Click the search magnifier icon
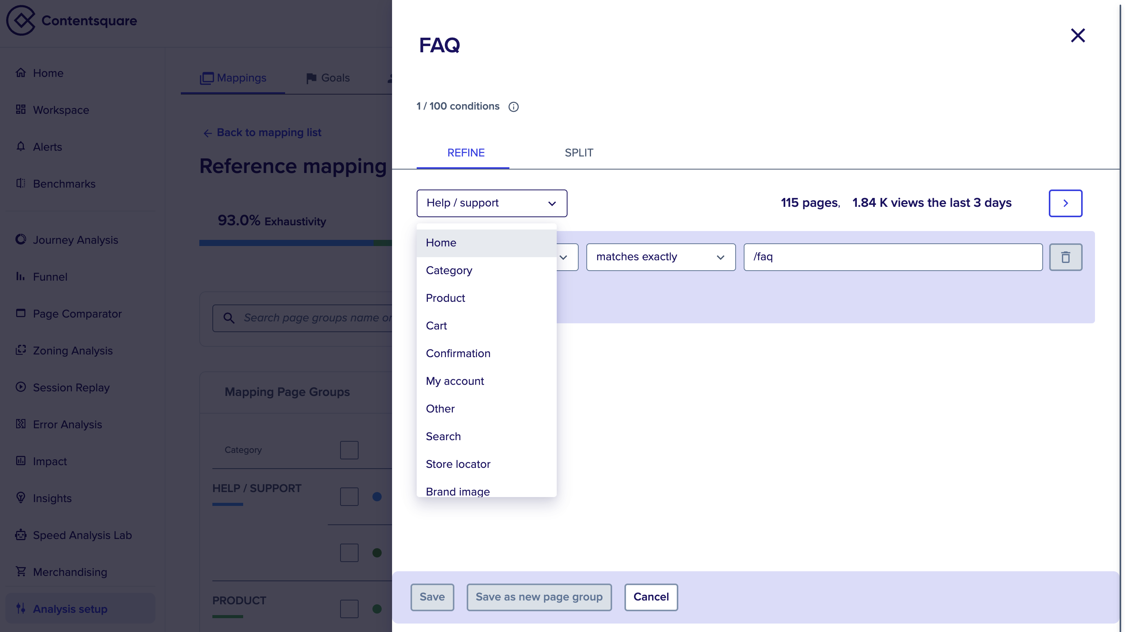This screenshot has height=632, width=1125. coord(229,318)
